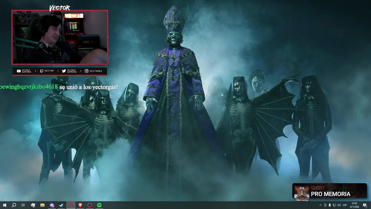Click the PRO MEMORIA song title
This screenshot has height=209, width=371.
(331, 194)
